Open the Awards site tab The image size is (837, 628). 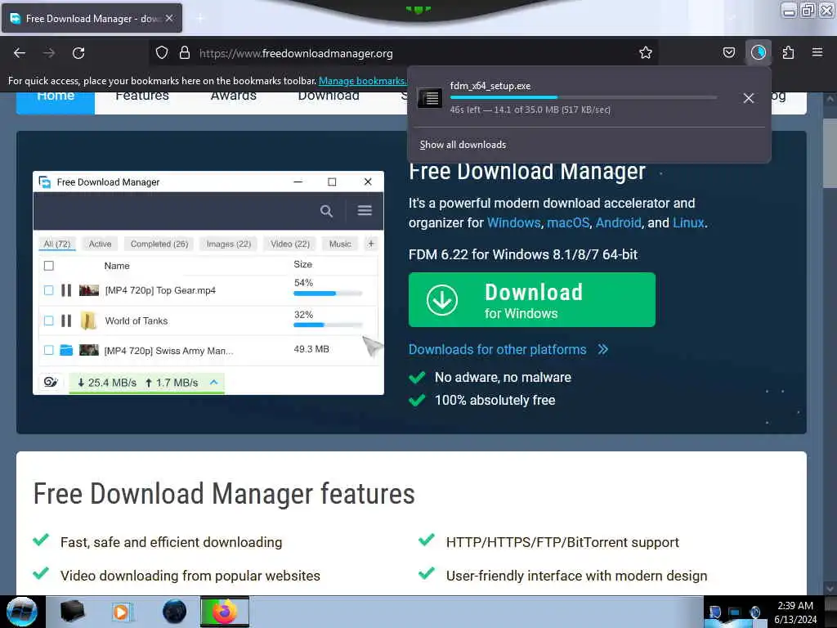[x=233, y=96]
